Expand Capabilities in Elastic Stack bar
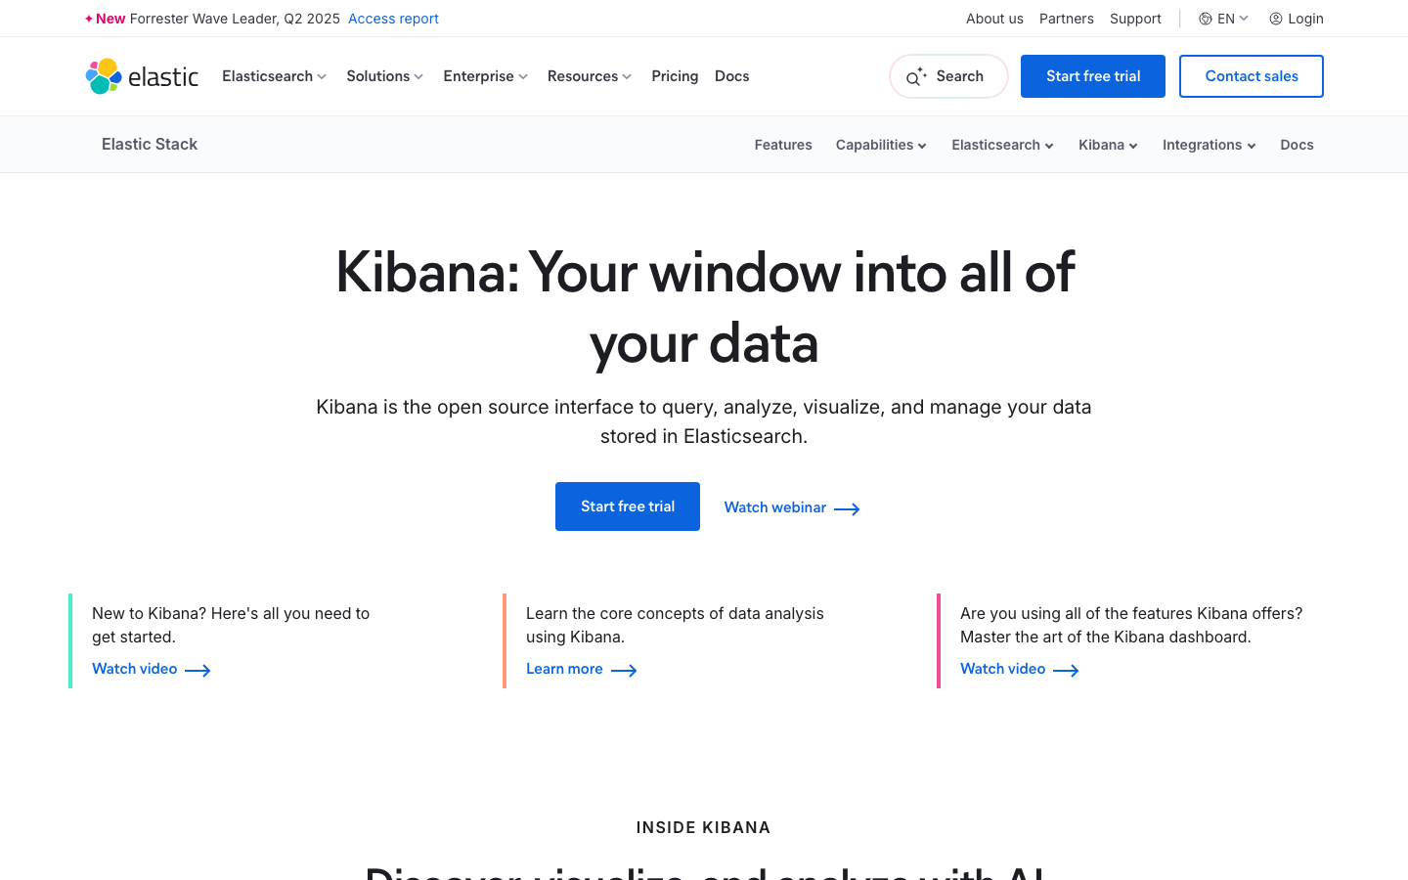This screenshot has width=1408, height=880. [x=881, y=145]
